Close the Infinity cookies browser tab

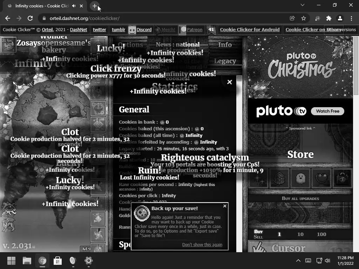(x=81, y=6)
